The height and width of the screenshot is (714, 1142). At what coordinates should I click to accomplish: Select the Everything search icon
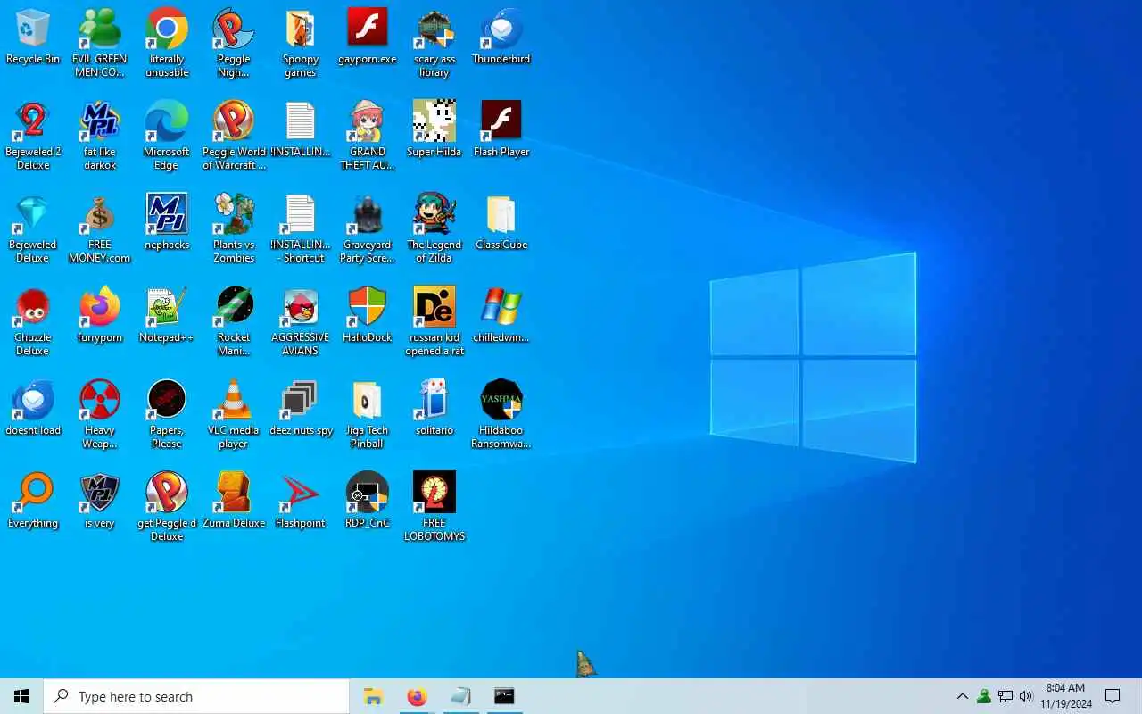33,502
